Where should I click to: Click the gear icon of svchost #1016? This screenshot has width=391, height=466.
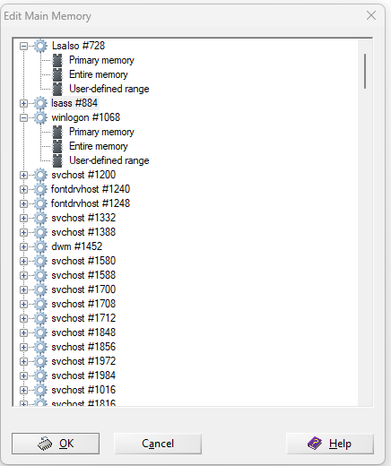click(x=40, y=390)
